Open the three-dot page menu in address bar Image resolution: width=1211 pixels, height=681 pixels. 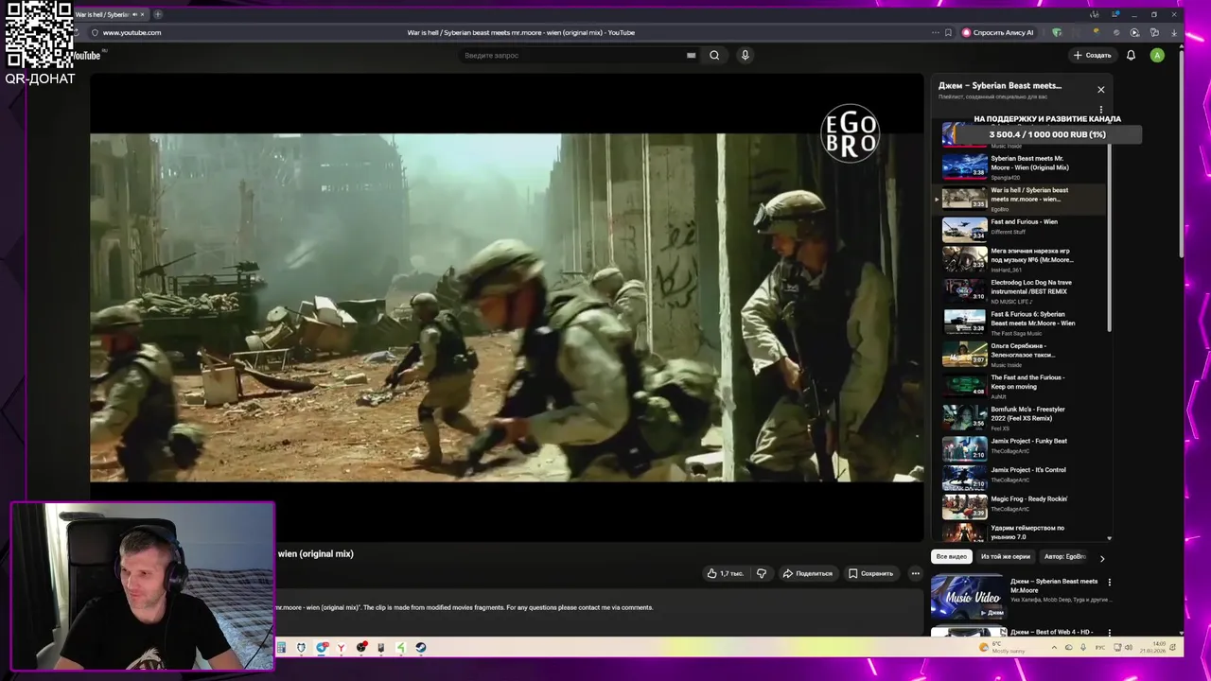tap(934, 32)
